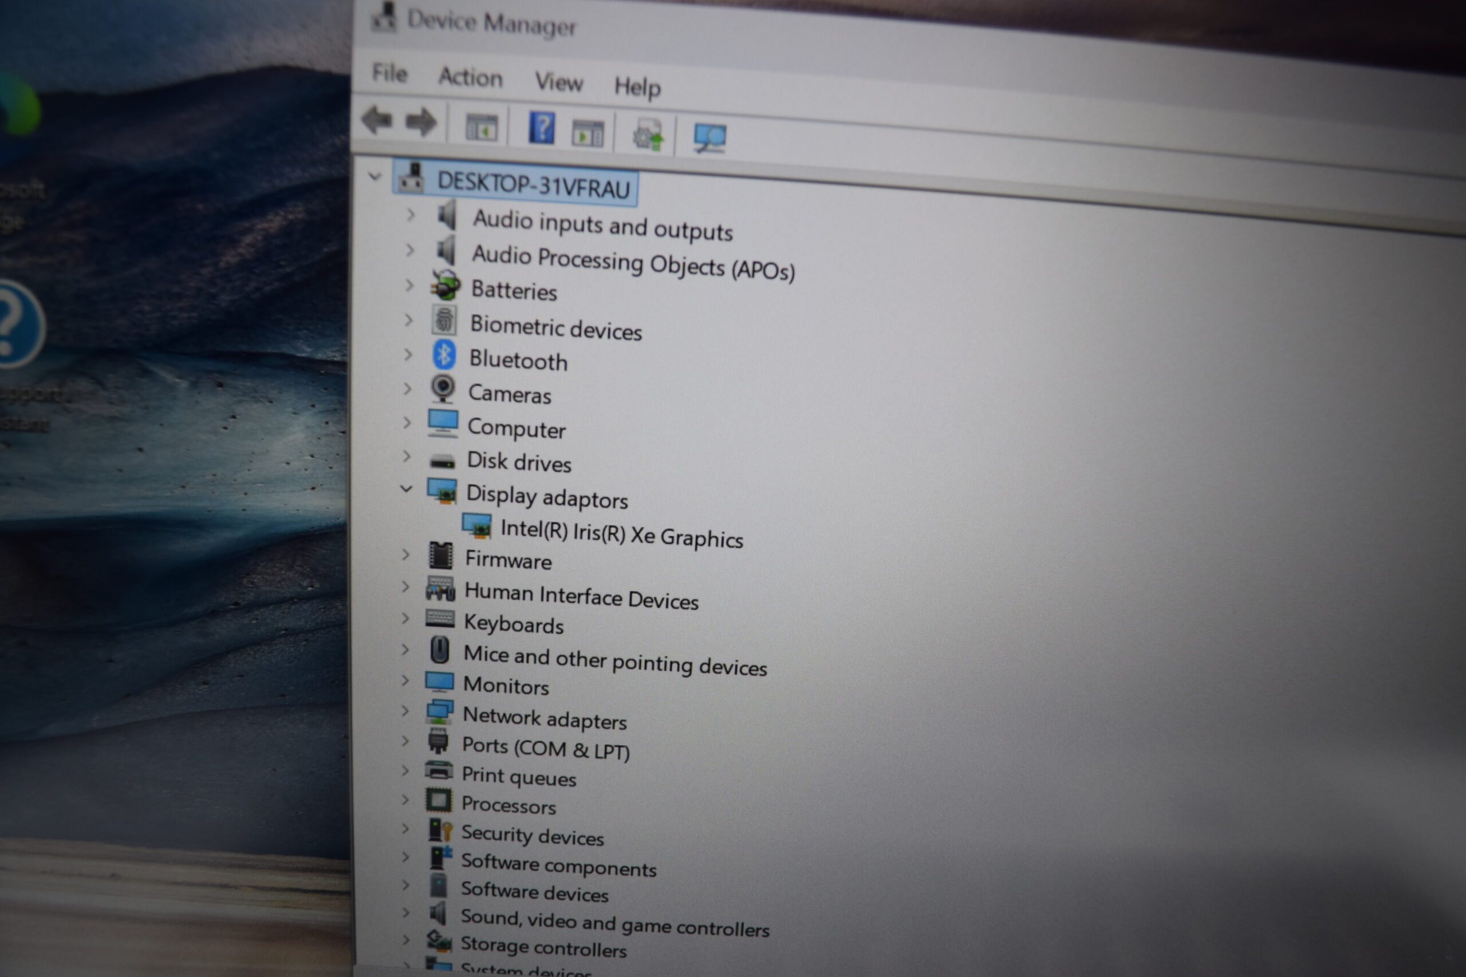Click the Biometric devices fingerprint icon
This screenshot has height=977, width=1466.
[444, 321]
